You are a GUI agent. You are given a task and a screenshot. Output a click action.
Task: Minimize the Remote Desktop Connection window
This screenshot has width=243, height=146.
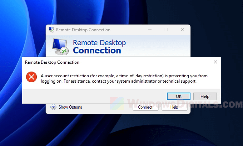tap(150, 30)
